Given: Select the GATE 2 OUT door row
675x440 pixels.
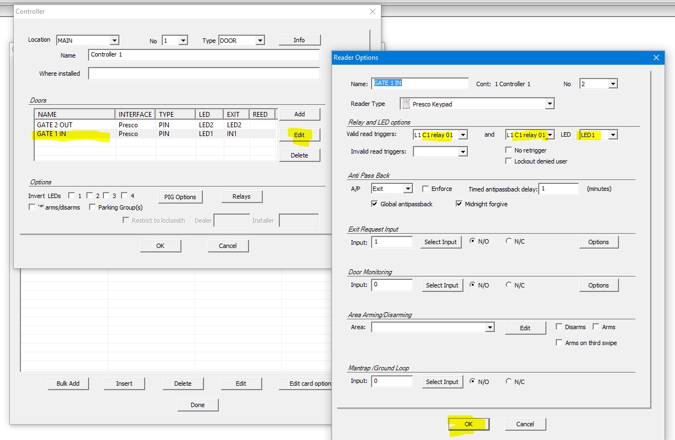Looking at the screenshot, I should 155,125.
